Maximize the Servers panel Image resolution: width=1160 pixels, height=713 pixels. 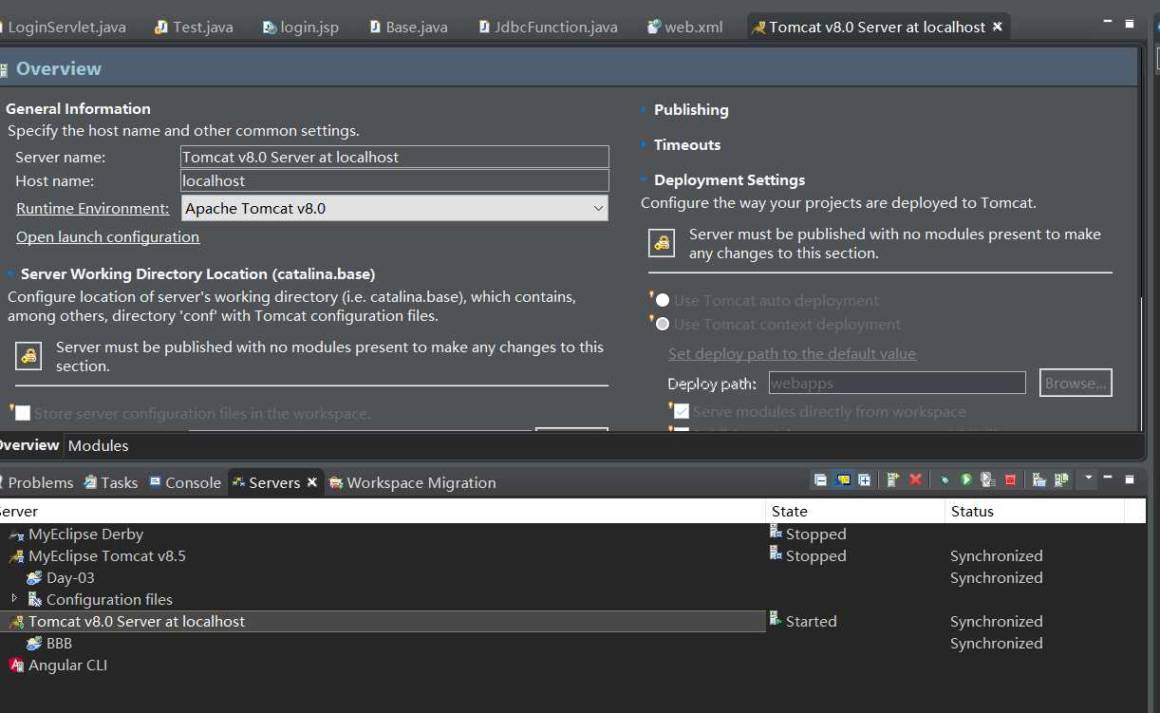pyautogui.click(x=1130, y=478)
